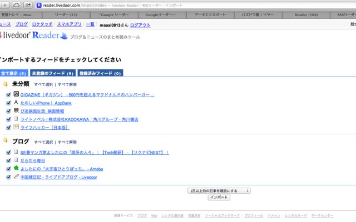Switch to the Reader (104) browser tab

click(306, 15)
